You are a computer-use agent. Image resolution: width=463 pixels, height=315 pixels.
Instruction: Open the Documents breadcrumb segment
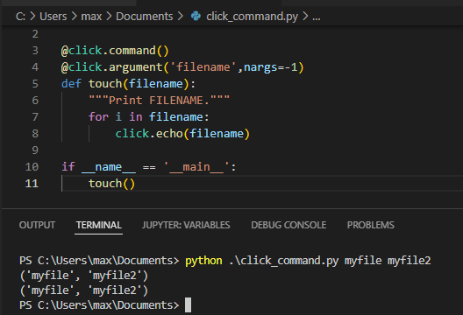click(145, 17)
